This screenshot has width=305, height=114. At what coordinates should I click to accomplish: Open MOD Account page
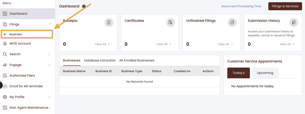20,43
